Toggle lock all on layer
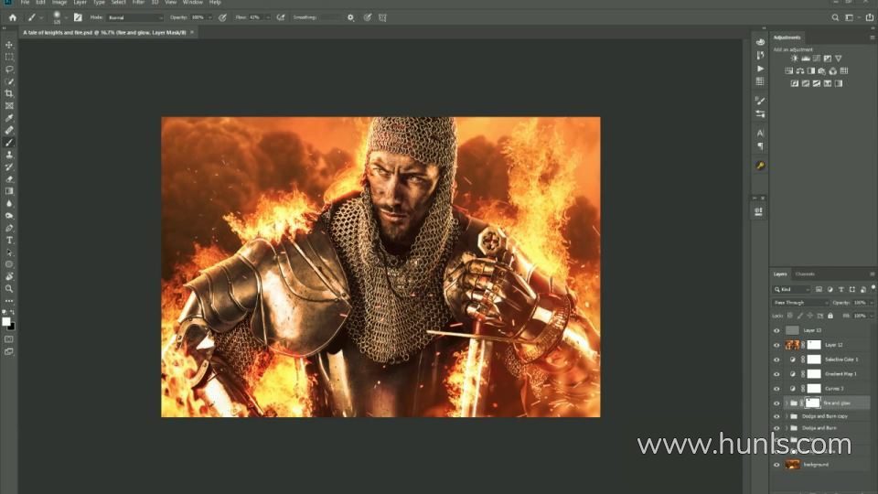This screenshot has width=878, height=494. pyautogui.click(x=830, y=316)
